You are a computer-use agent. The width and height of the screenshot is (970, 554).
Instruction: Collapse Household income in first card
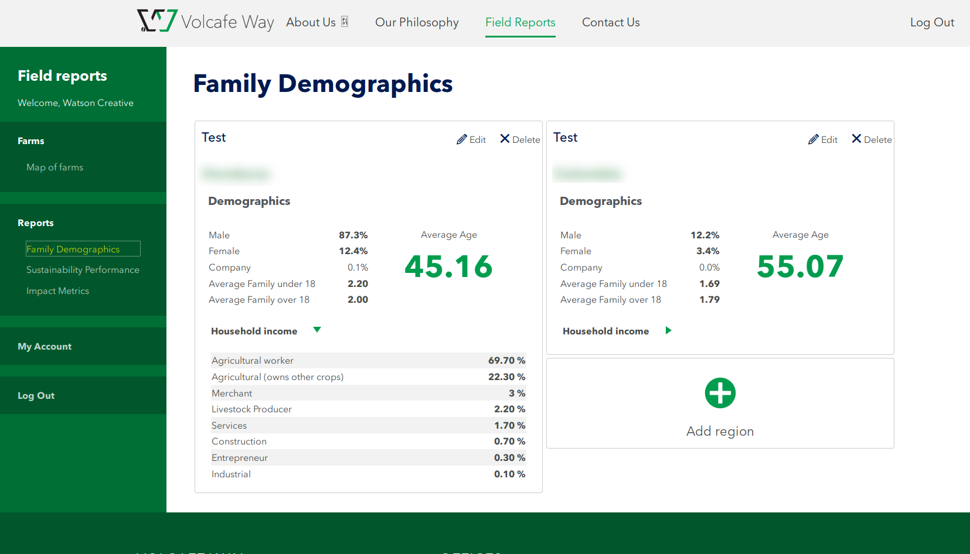coord(317,330)
